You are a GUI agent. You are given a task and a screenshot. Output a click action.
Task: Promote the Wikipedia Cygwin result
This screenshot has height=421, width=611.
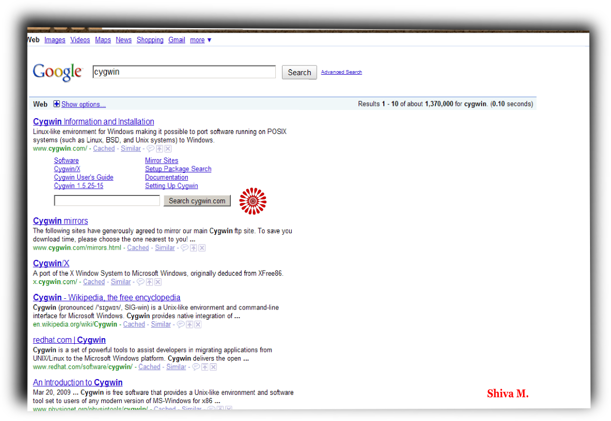[x=189, y=324]
